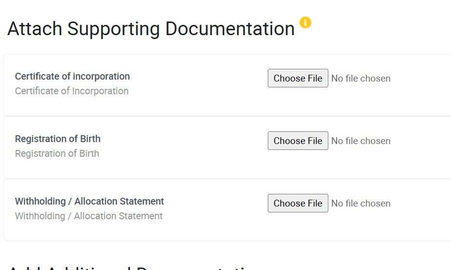Click "No file chosen" beside Certificate of incorporation
The width and height of the screenshot is (451, 270).
tap(361, 78)
